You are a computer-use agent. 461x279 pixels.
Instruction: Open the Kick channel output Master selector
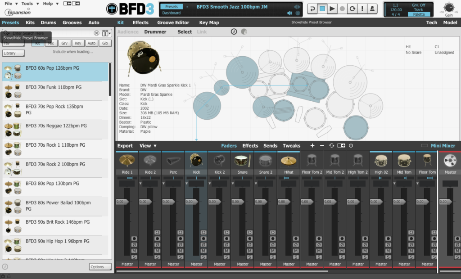[x=196, y=264]
